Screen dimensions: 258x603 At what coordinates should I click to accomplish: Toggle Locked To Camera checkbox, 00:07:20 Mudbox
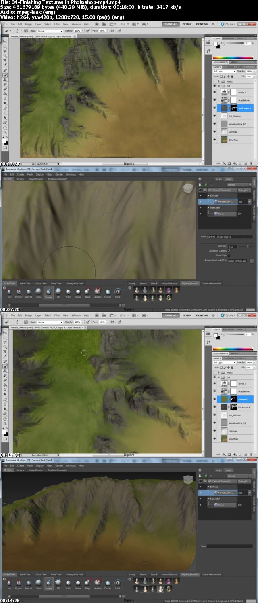tap(229, 251)
